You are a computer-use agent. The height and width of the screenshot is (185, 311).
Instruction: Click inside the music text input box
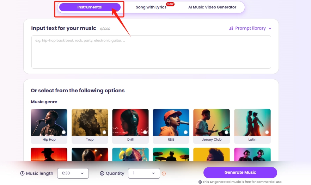(x=151, y=51)
